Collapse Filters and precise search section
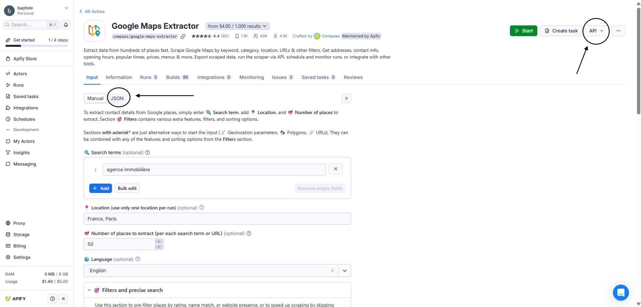The image size is (641, 307). click(89, 290)
